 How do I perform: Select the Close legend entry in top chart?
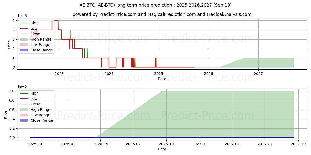point(35,34)
